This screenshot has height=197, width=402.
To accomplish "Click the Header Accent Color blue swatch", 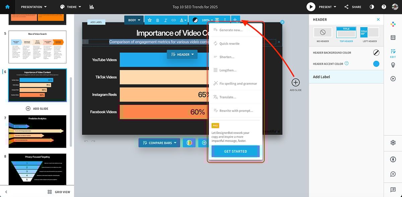I will (376, 64).
